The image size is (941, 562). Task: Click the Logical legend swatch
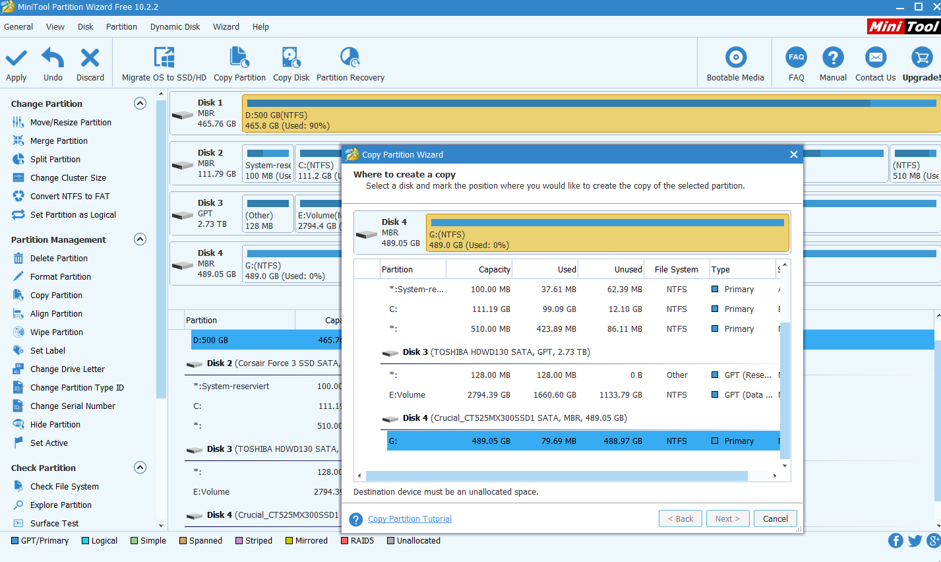pos(85,541)
